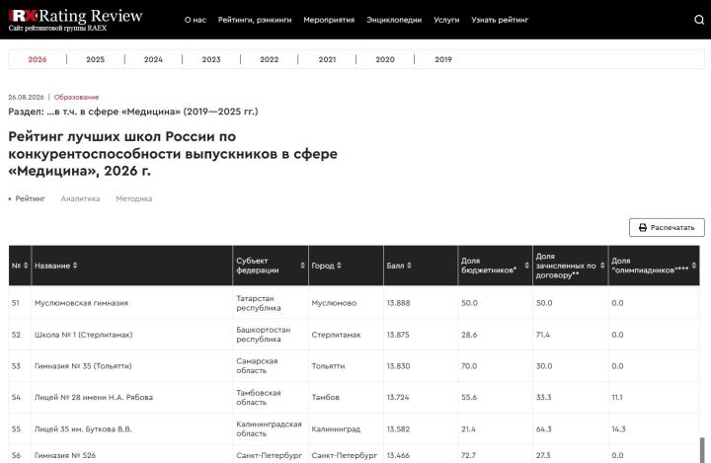Sort table by Город column arrows
This screenshot has width=711, height=463.
coord(339,266)
